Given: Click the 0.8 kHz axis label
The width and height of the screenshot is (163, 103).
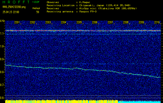Looking at the screenshot, I should (2, 72).
